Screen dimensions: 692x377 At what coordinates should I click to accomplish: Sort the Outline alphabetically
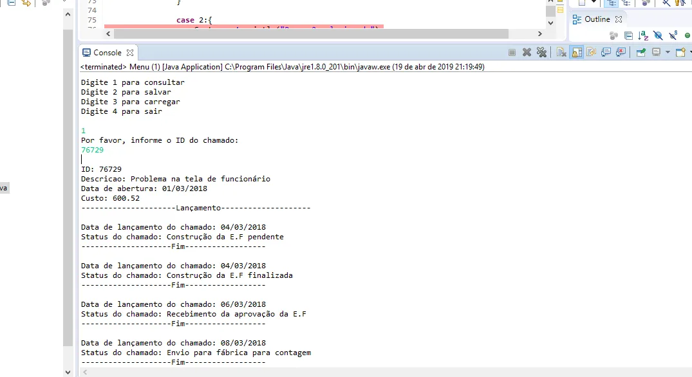pyautogui.click(x=644, y=35)
